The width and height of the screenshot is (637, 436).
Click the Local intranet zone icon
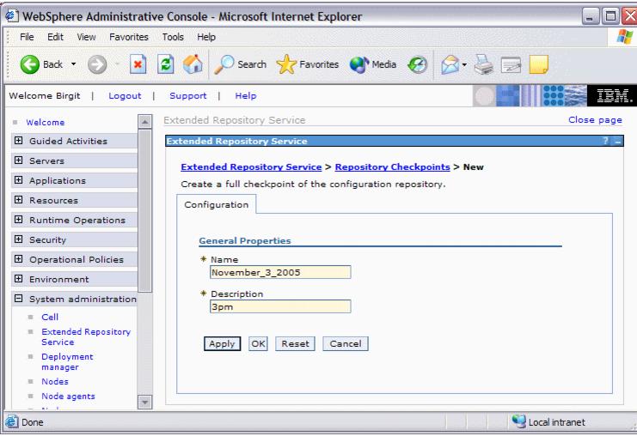tap(518, 421)
